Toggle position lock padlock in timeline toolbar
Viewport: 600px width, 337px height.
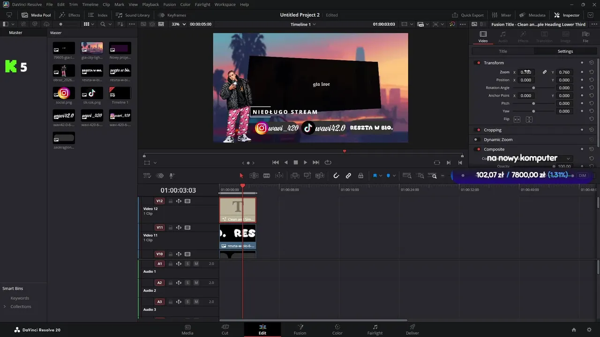[360, 176]
